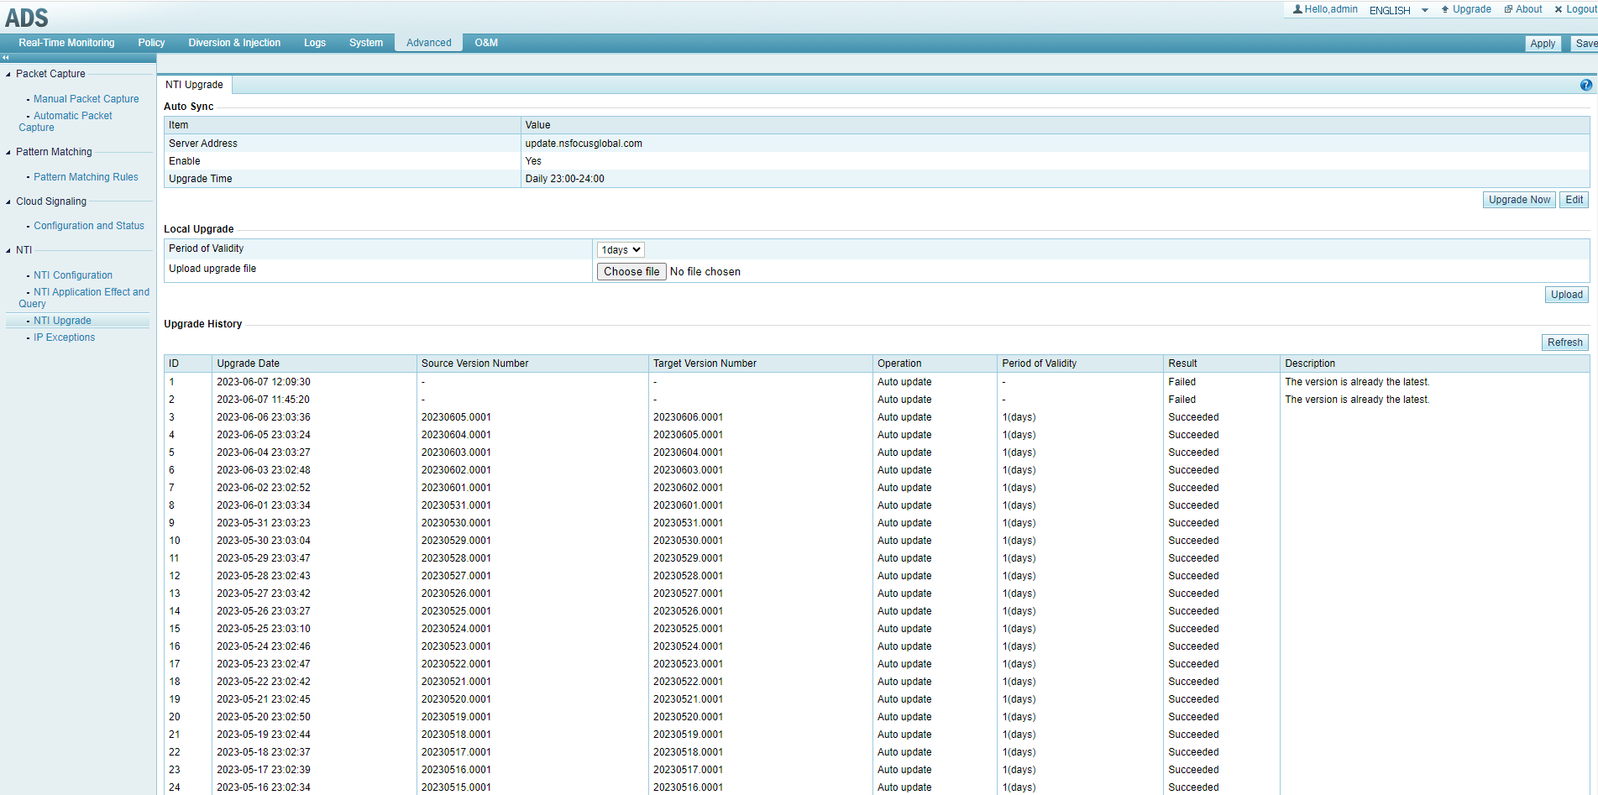Viewport: 1598px width, 795px height.
Task: Click the Upgrade Now button
Action: click(1519, 200)
